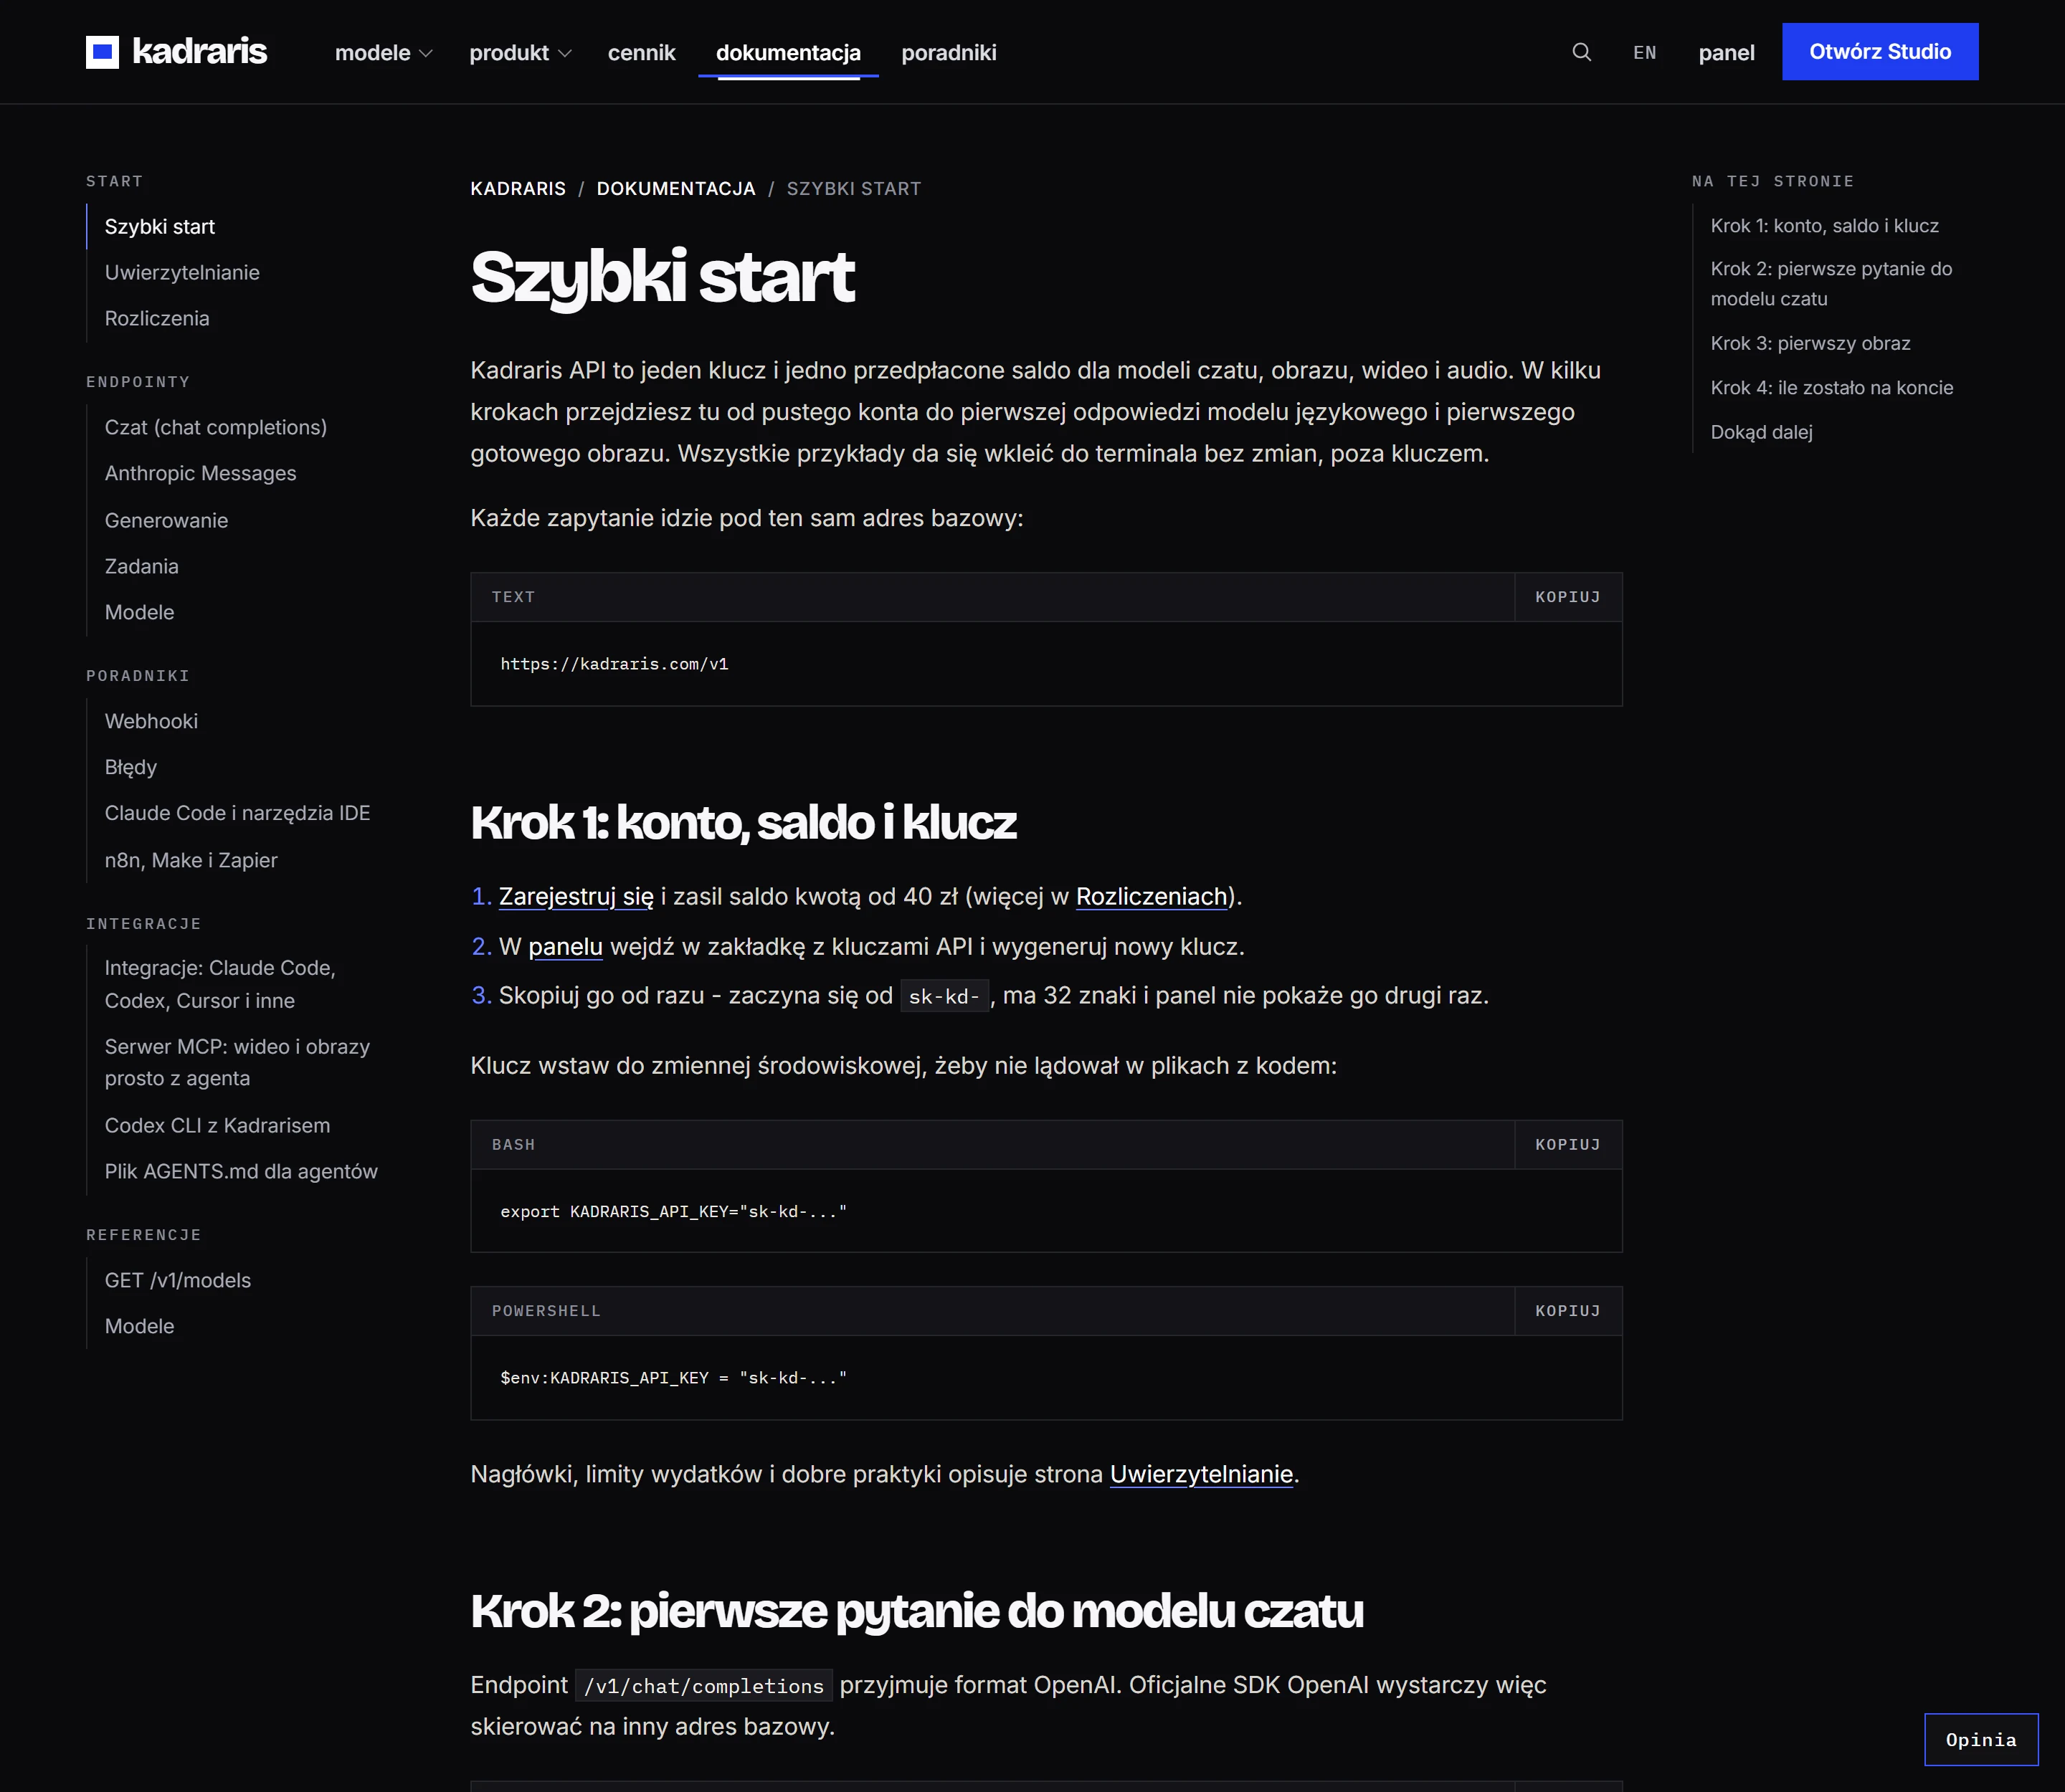Expand the produkt dropdown menu
The image size is (2065, 1792).
(521, 52)
